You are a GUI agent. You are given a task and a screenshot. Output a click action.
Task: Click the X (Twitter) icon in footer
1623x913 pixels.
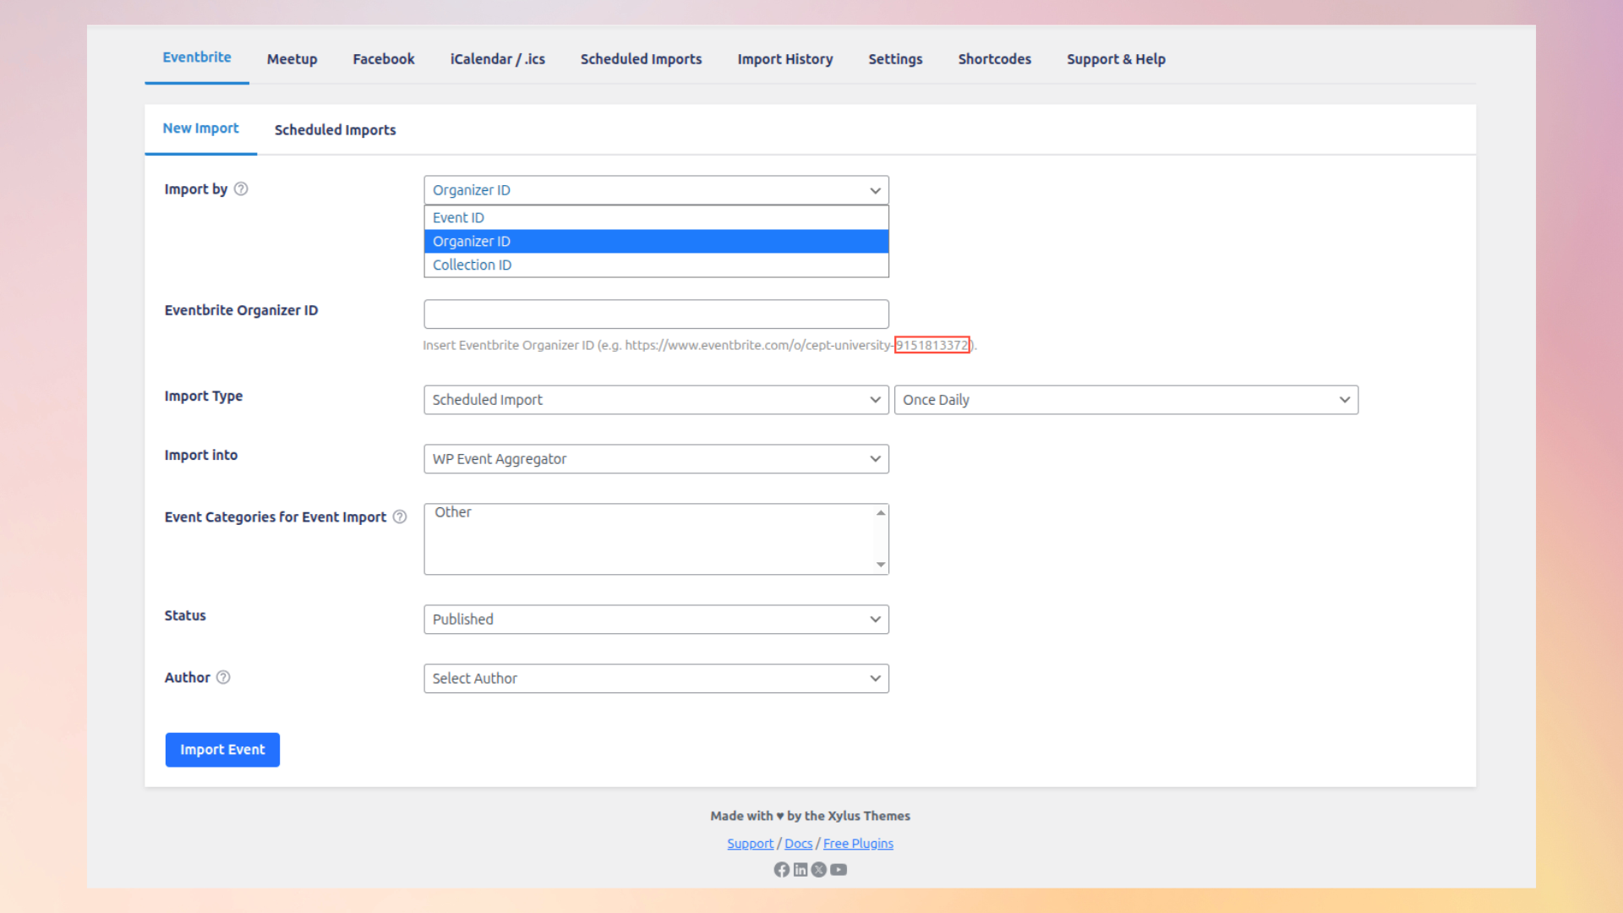pos(818,869)
